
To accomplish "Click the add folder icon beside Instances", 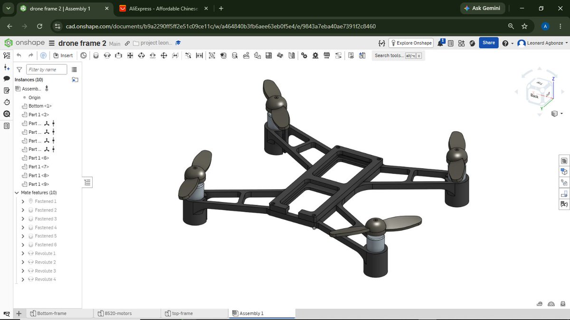I will [75, 80].
